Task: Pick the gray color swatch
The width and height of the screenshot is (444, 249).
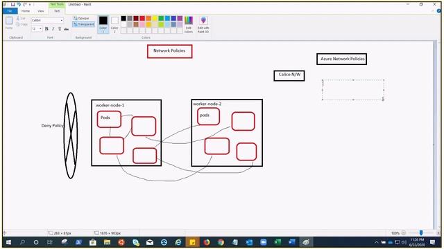Action: tap(130, 19)
